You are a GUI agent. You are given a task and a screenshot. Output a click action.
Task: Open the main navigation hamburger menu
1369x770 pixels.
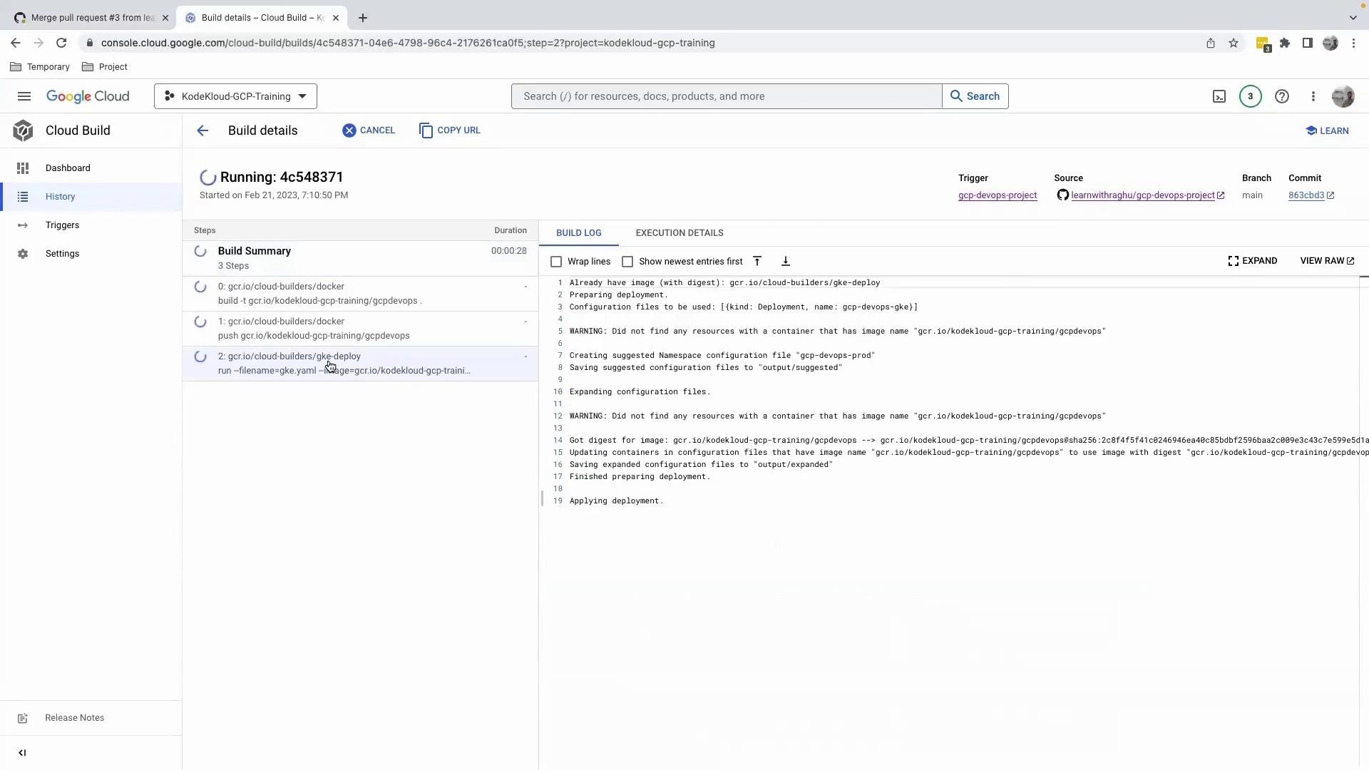point(24,96)
